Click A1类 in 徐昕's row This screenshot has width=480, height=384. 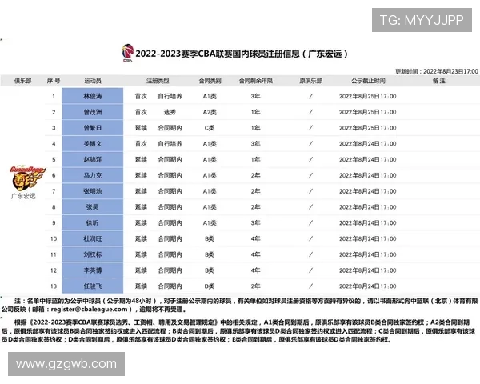click(210, 223)
